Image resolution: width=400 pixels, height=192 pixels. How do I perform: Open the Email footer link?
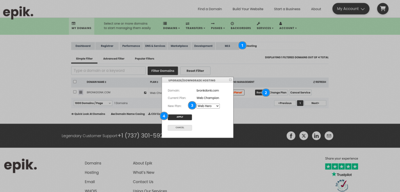click(89, 182)
